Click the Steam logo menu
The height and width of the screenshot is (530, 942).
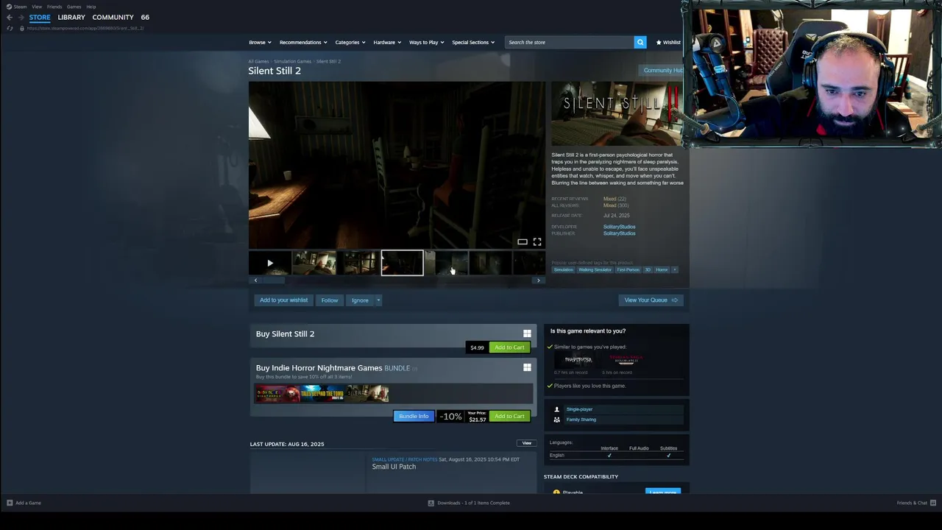coord(15,7)
